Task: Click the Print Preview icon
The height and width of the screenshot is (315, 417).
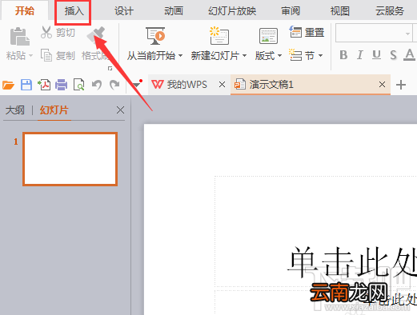Action: [79, 85]
